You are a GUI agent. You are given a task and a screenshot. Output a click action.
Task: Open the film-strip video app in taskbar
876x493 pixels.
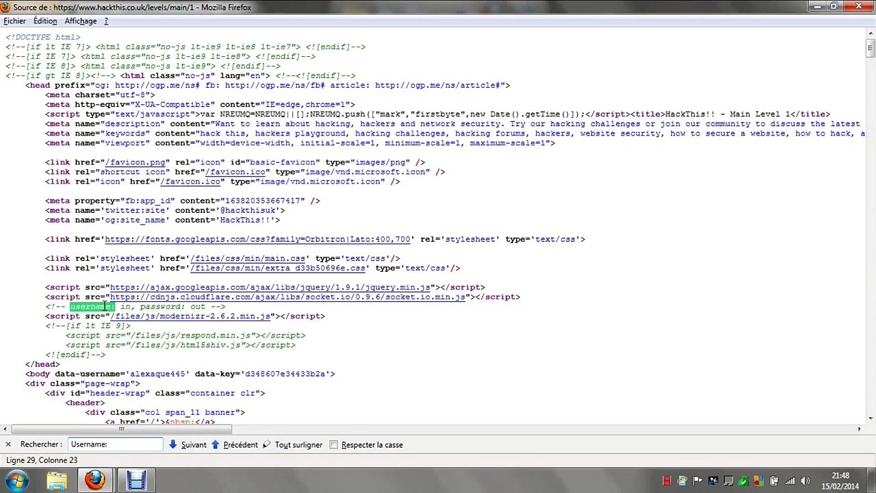pyautogui.click(x=136, y=481)
